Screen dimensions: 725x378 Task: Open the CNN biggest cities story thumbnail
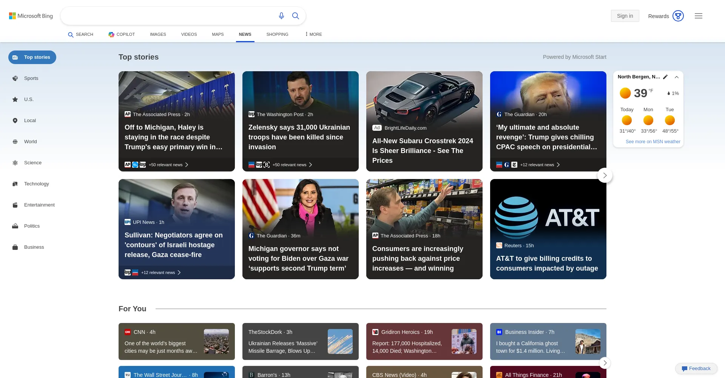216,341
